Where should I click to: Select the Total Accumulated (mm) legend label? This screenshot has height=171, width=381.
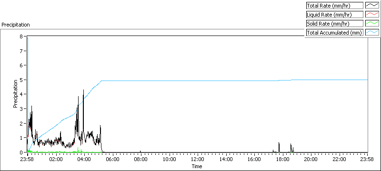click(335, 32)
